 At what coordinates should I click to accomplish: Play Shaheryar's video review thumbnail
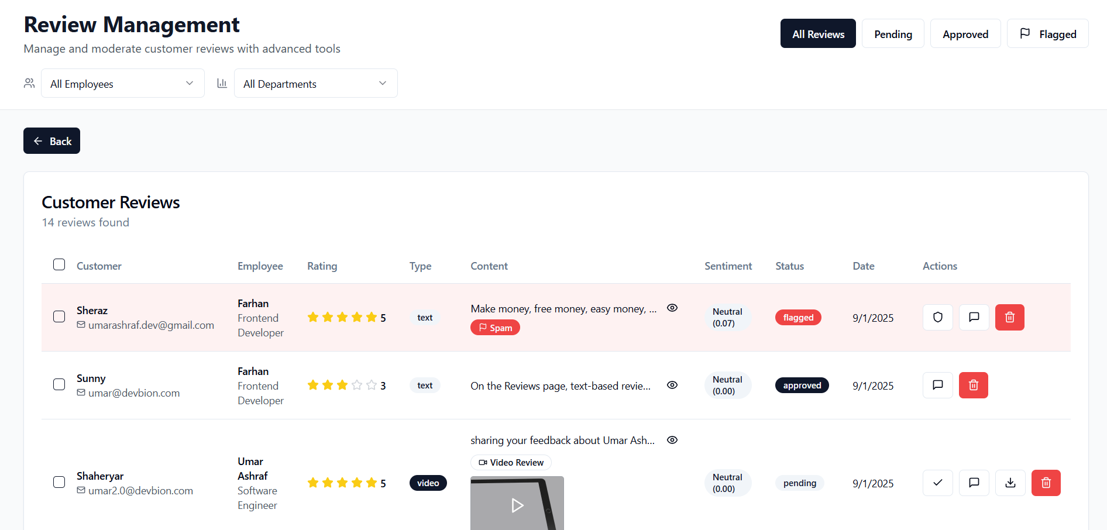click(x=517, y=505)
